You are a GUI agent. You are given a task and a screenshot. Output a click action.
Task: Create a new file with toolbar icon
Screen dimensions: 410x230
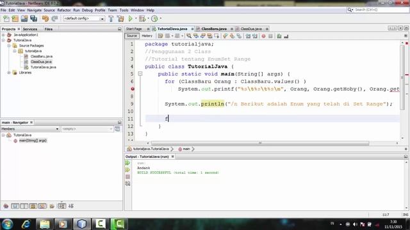pos(6,19)
